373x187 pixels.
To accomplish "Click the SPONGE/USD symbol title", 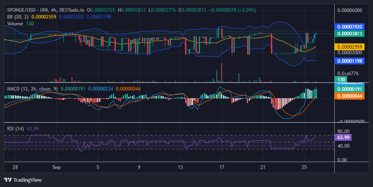I will (46, 10).
